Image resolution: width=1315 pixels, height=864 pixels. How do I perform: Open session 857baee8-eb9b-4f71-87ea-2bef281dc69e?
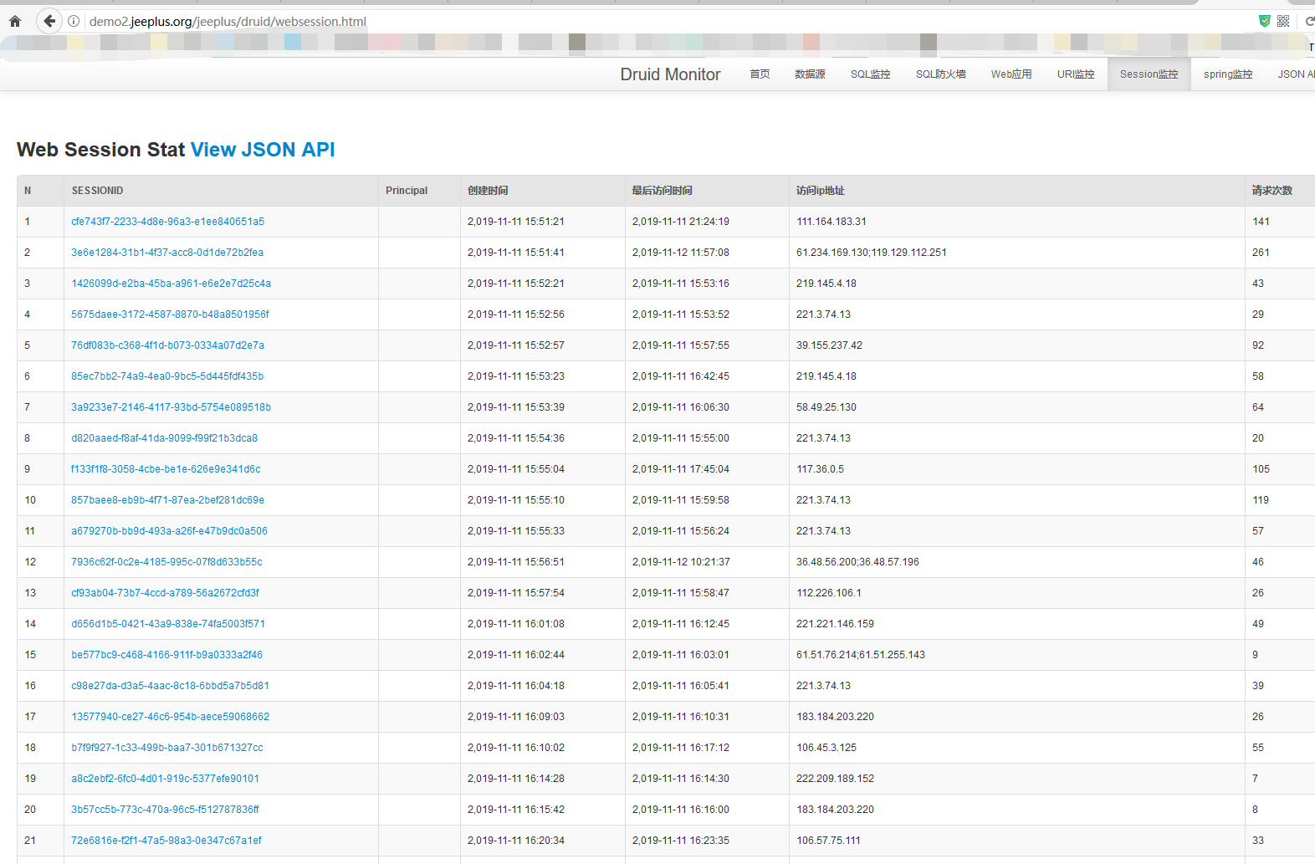pyautogui.click(x=167, y=500)
